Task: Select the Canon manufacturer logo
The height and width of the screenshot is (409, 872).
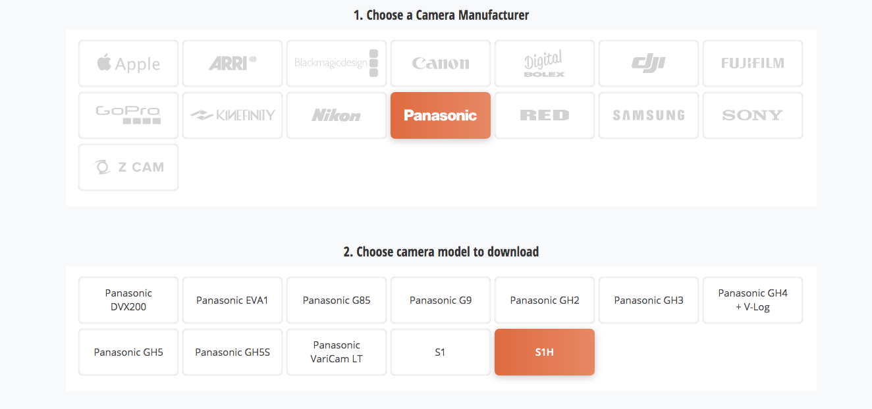Action: pos(440,63)
